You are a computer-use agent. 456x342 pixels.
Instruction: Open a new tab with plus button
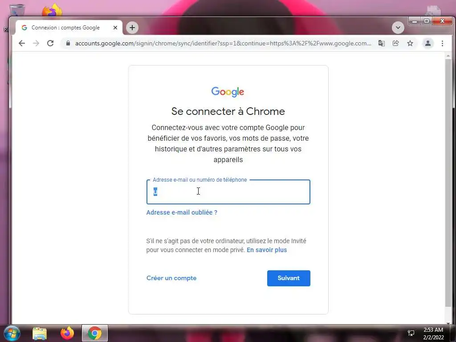click(132, 28)
